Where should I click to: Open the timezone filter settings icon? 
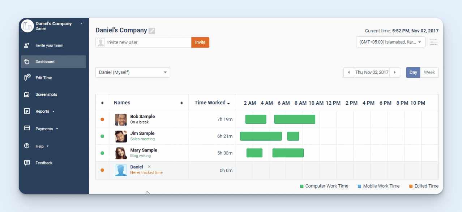point(433,42)
